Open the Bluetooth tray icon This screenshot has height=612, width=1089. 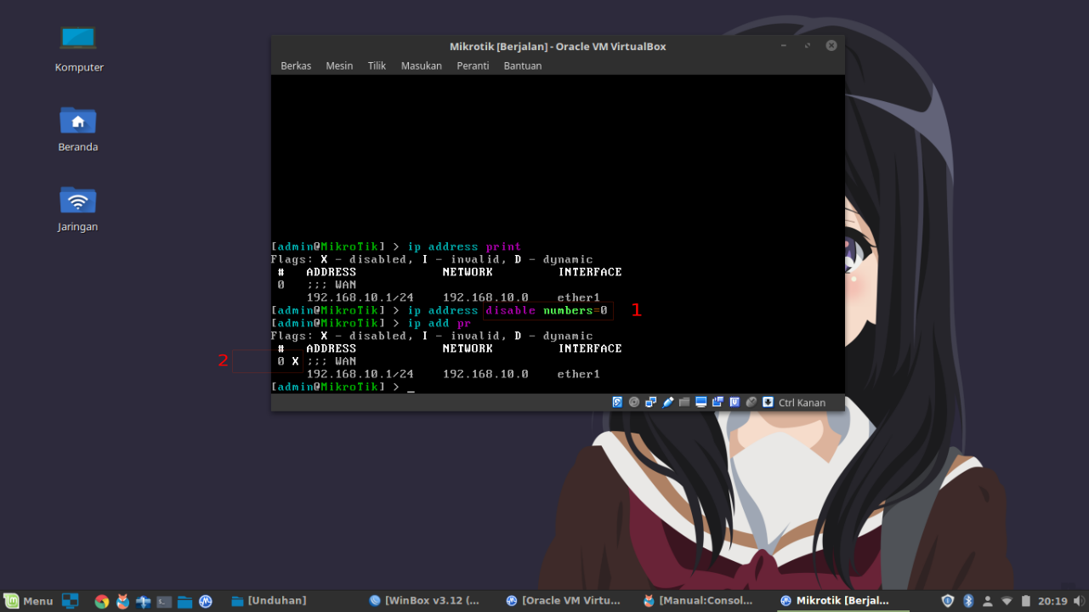pos(967,601)
